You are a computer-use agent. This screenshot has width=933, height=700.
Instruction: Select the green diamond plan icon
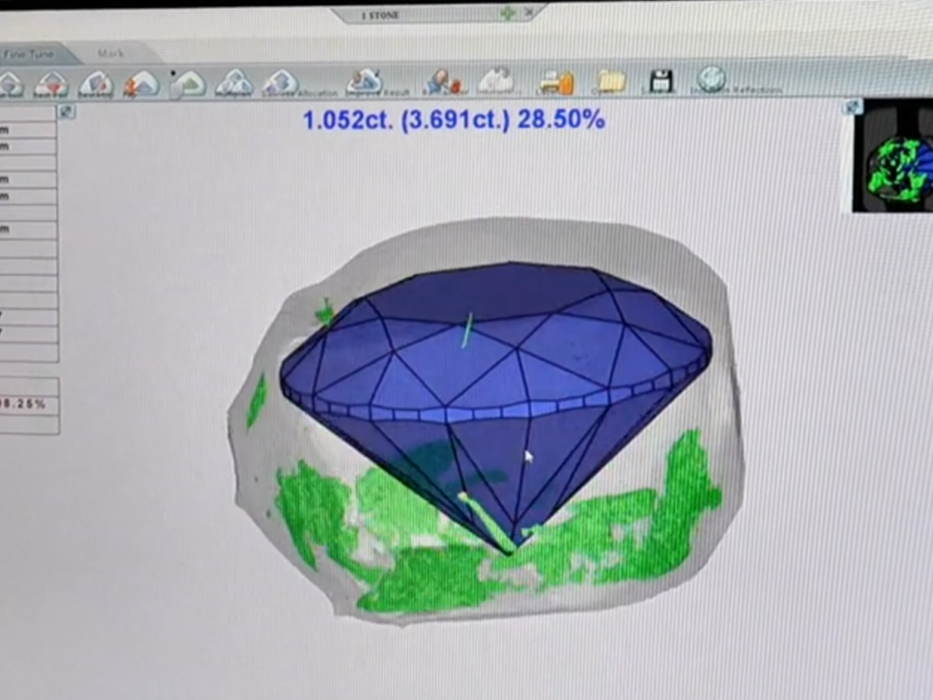[x=189, y=84]
